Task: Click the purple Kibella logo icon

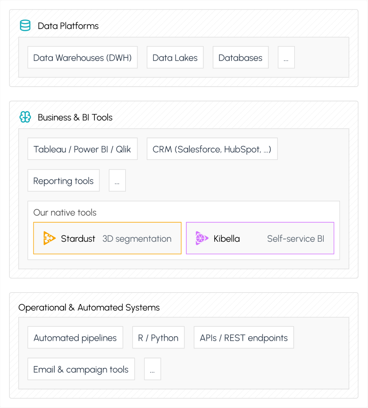Action: point(202,238)
